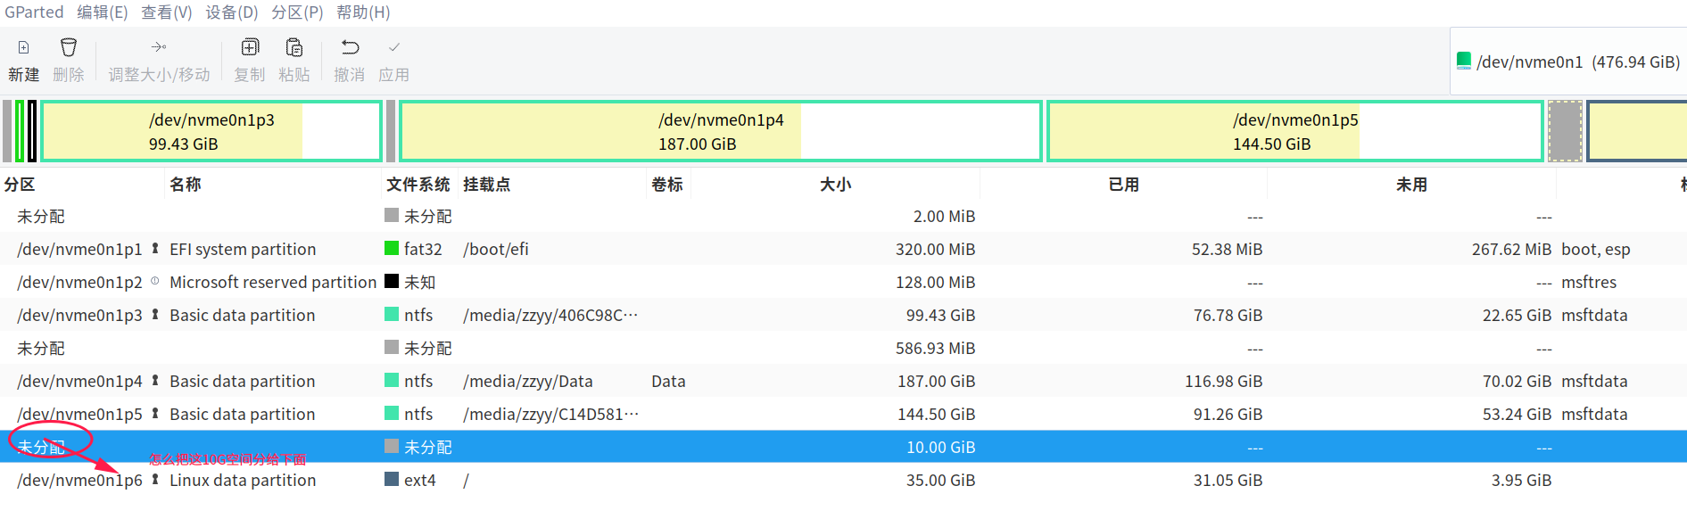Click the lock icon beside /dev/nvme0n1p6
1687x527 pixels.
click(x=155, y=480)
